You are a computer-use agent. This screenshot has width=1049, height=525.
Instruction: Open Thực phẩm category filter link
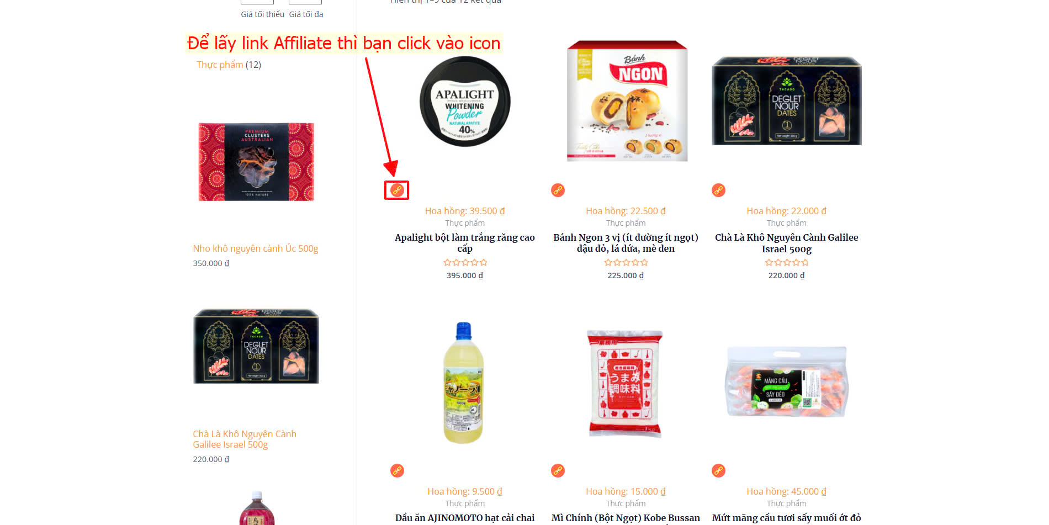pos(220,65)
